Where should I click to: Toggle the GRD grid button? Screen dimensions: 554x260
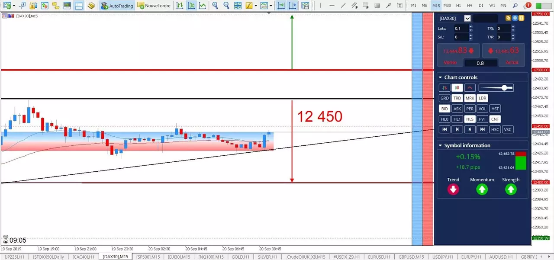[444, 98]
